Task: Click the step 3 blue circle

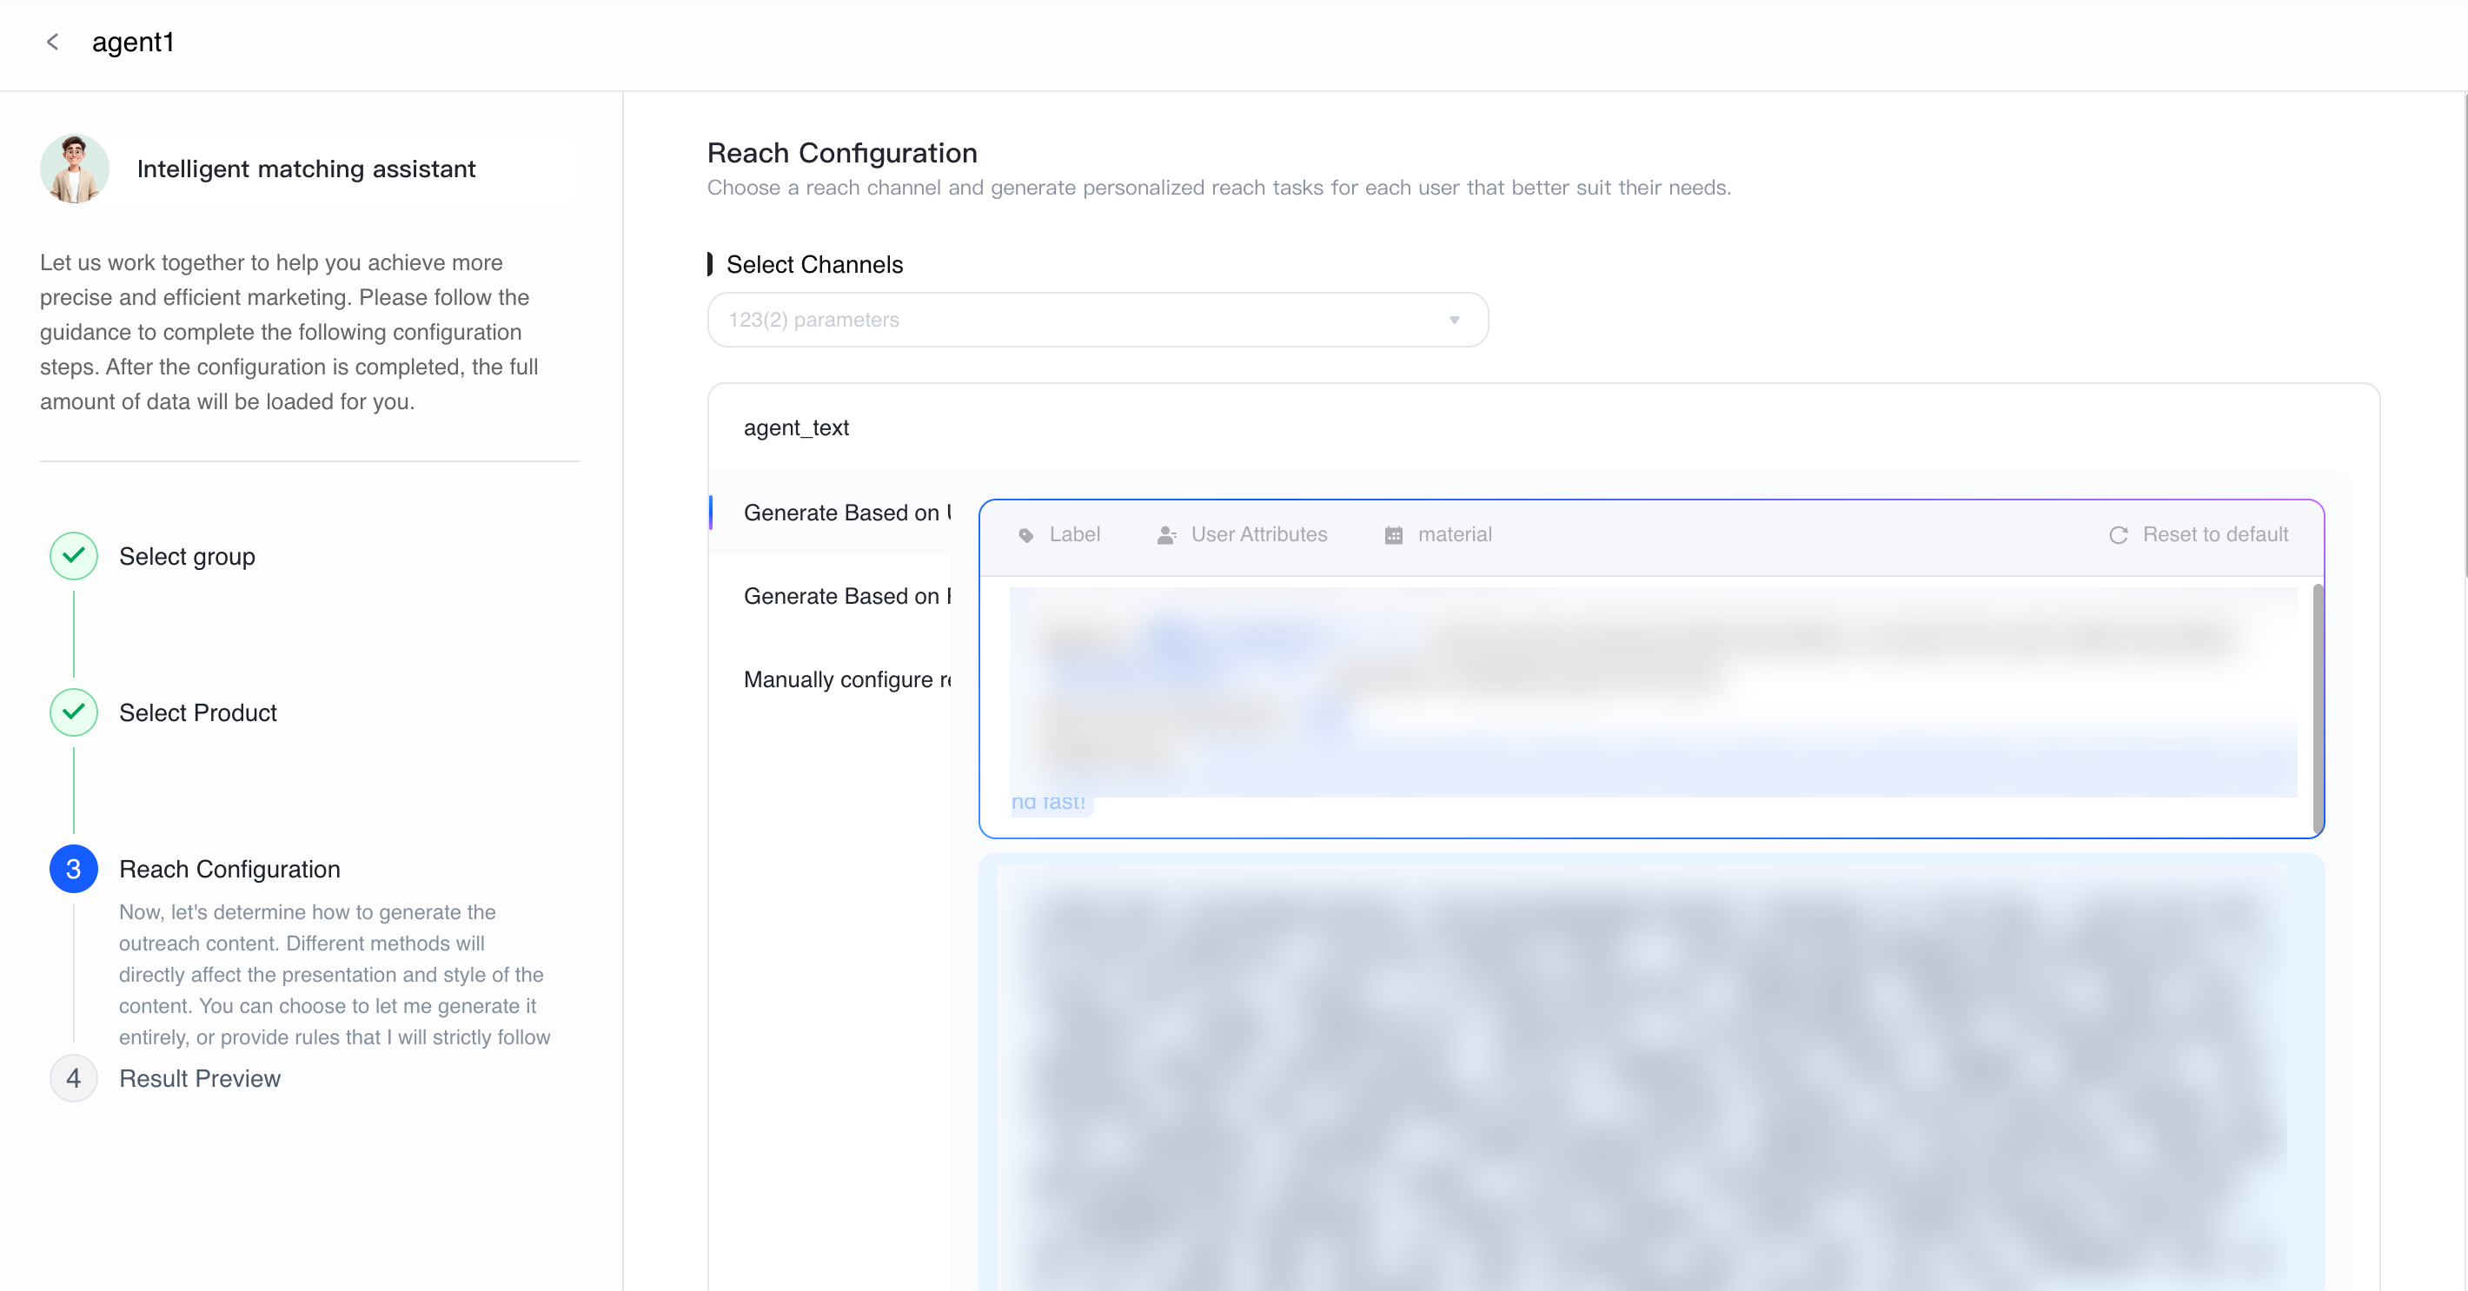Action: (x=74, y=869)
